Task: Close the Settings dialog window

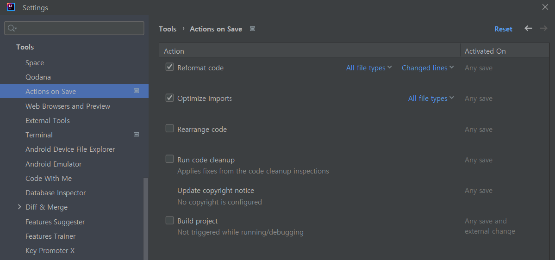Action: tap(545, 7)
